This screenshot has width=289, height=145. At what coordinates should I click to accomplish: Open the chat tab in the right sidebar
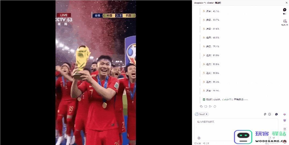click(285, 10)
